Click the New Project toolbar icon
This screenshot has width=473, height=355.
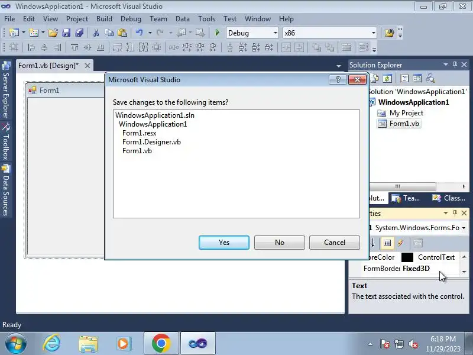tap(14, 33)
